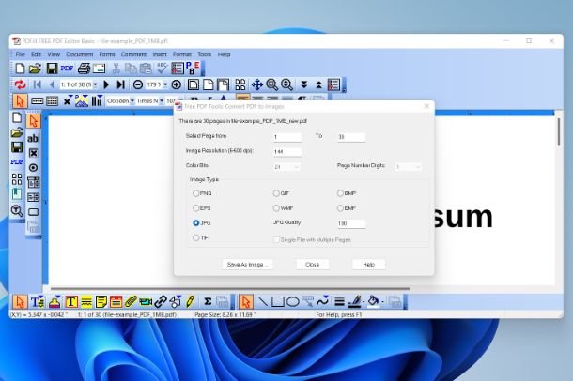Select the pan/move hand tool
This screenshot has width=573, height=381.
pyautogui.click(x=256, y=84)
